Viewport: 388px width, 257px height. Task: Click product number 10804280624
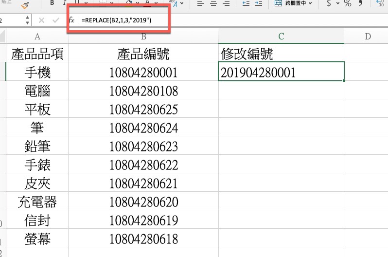(143, 127)
